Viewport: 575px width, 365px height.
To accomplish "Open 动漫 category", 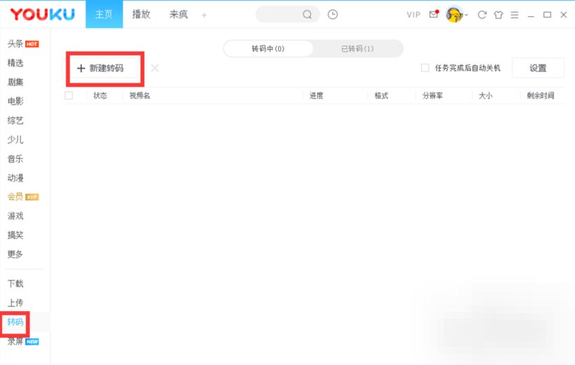I will point(15,177).
